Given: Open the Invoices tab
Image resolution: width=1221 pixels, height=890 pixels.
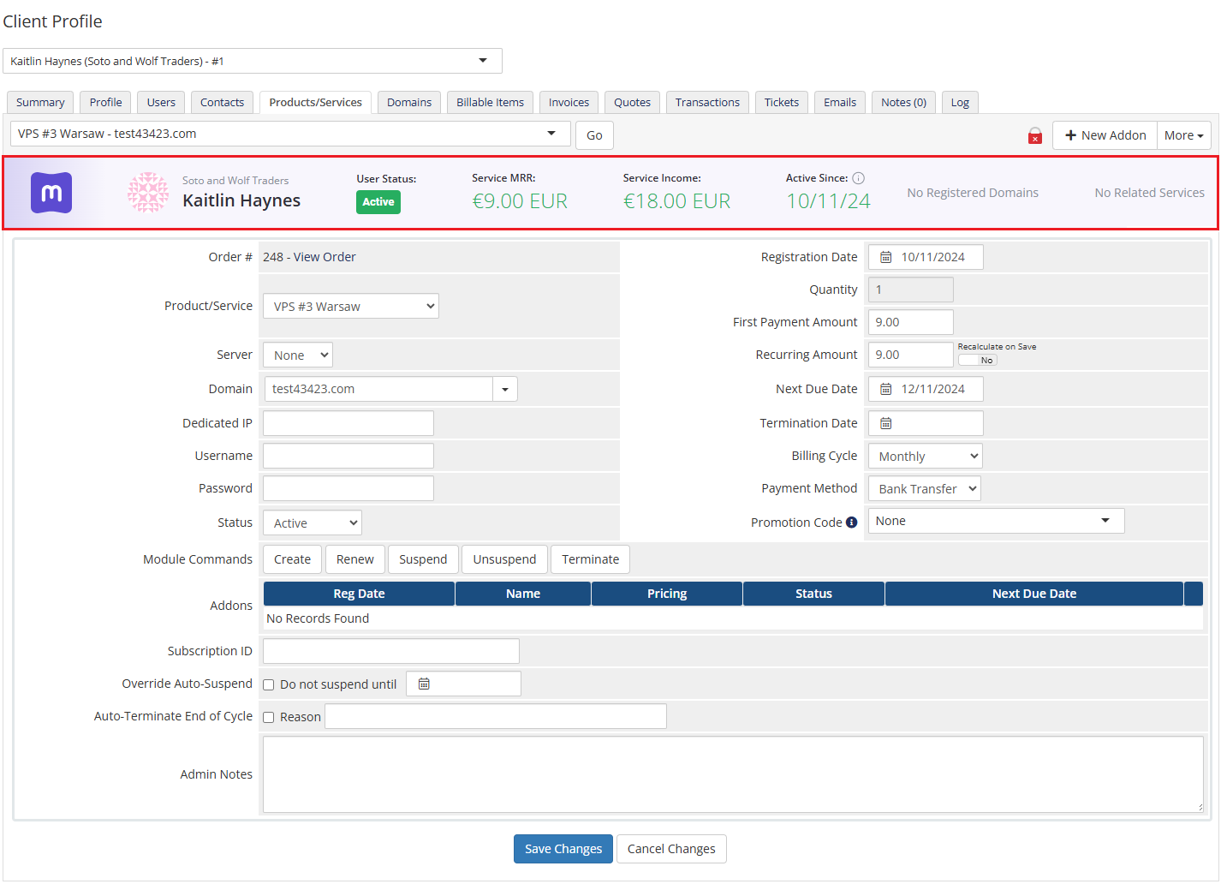Looking at the screenshot, I should [569, 102].
